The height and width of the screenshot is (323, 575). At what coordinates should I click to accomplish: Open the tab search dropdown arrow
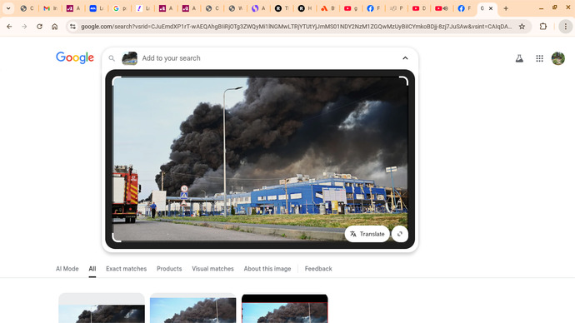click(x=8, y=8)
